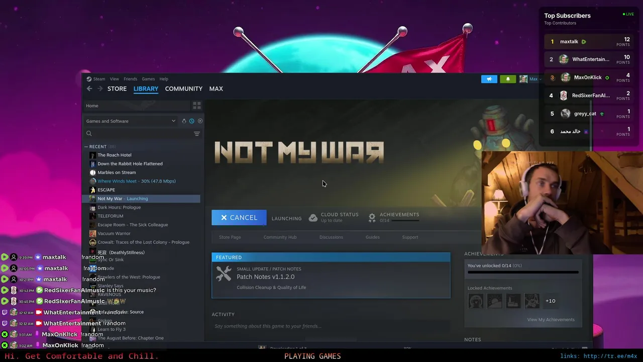643x362 pixels.
Task: Click the achievements unlocked progress bar
Action: 523,272
